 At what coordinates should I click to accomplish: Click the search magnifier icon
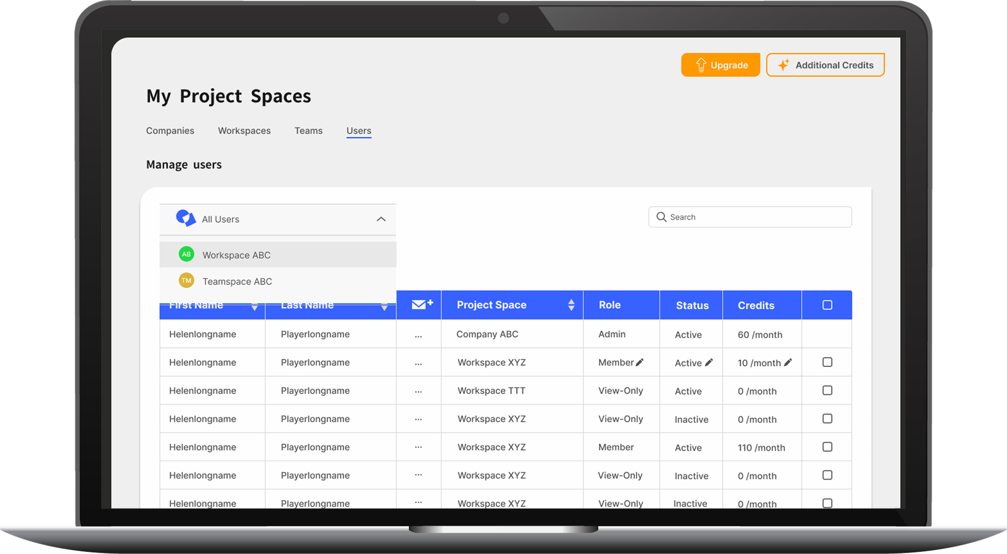coord(662,217)
